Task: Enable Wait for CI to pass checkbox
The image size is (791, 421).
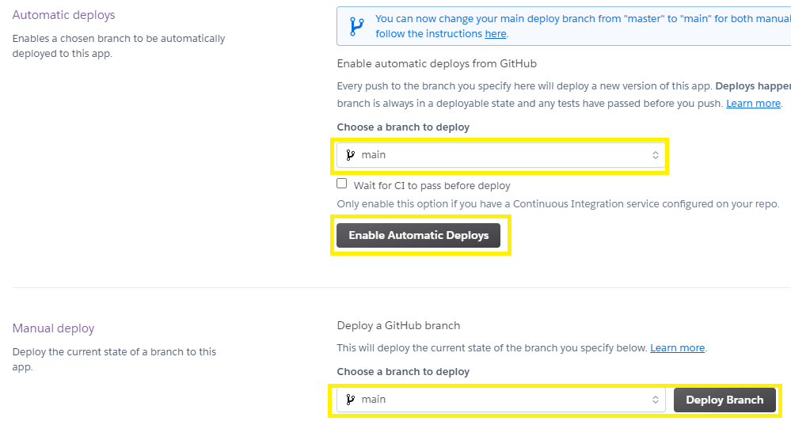Action: point(342,184)
